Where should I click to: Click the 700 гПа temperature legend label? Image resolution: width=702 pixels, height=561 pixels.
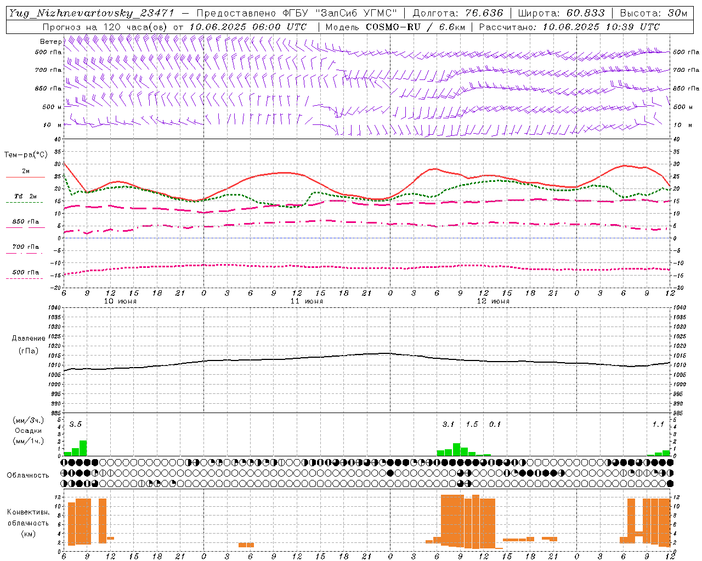coord(26,247)
